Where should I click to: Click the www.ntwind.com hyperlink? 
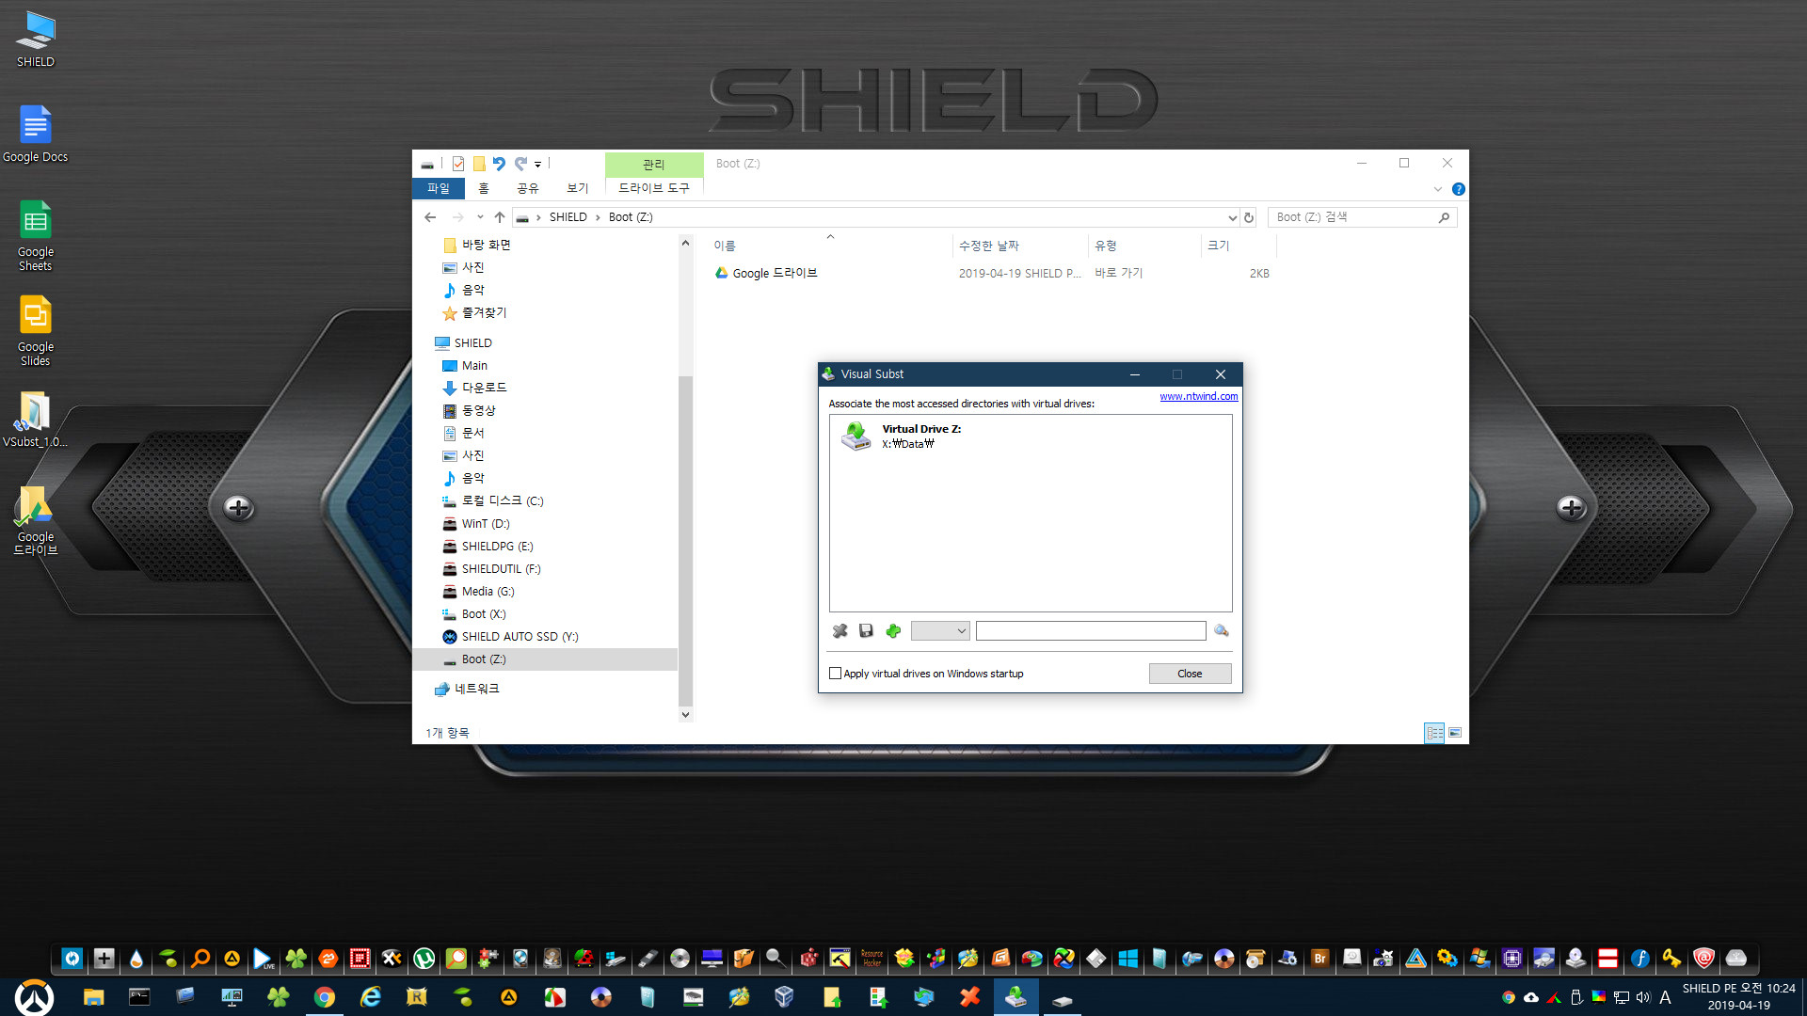coord(1195,396)
